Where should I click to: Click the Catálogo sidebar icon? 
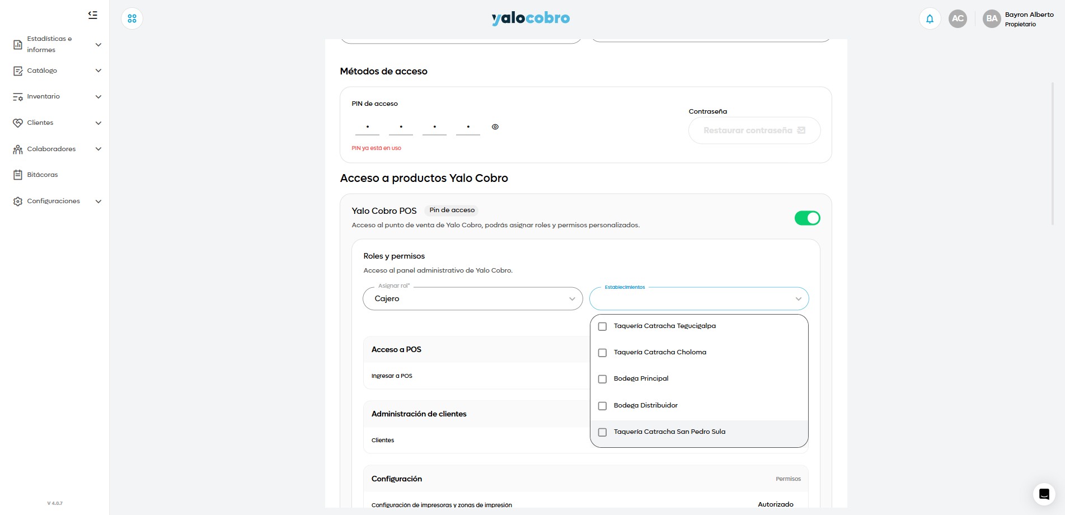click(x=18, y=71)
